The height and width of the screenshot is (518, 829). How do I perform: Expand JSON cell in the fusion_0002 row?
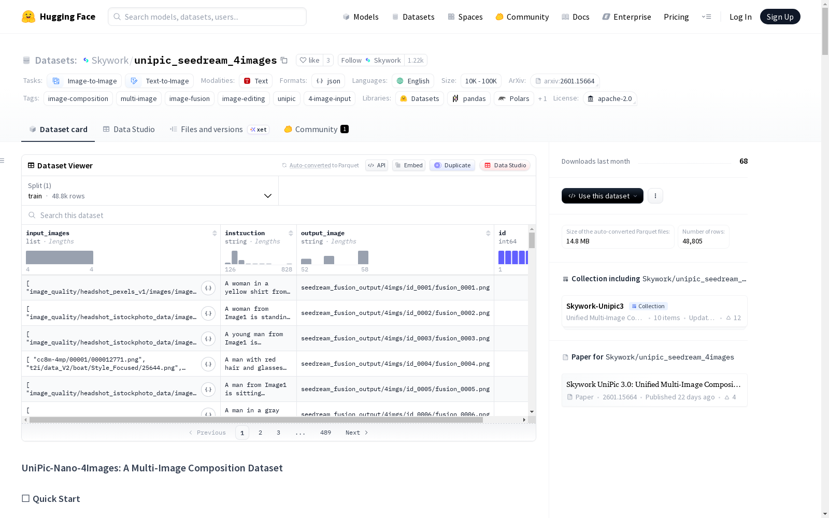coord(208,313)
